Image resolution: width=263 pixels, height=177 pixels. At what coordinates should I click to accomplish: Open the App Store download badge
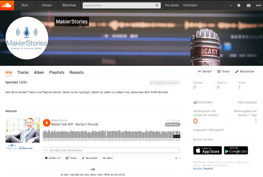click(x=207, y=150)
